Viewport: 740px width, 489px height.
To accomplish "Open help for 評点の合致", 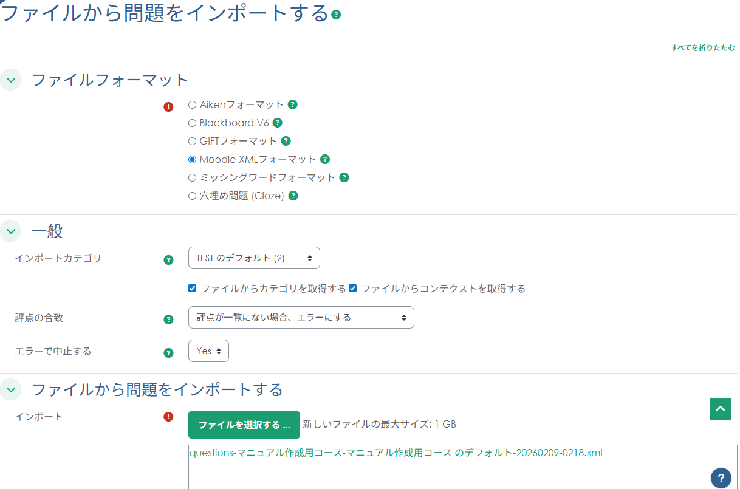I will click(168, 319).
